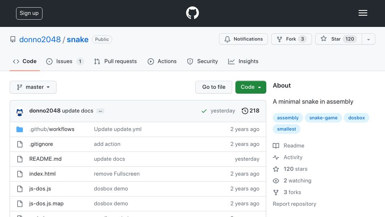
Task: Open the 218 commits history link
Action: click(250, 111)
